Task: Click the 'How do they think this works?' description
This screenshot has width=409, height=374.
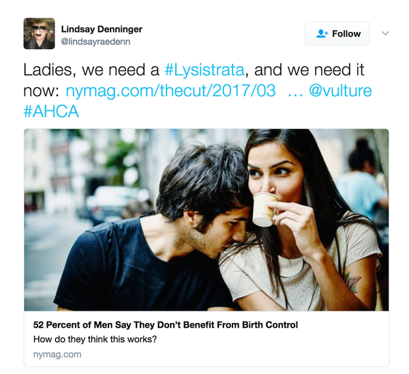Action: pyautogui.click(x=95, y=339)
